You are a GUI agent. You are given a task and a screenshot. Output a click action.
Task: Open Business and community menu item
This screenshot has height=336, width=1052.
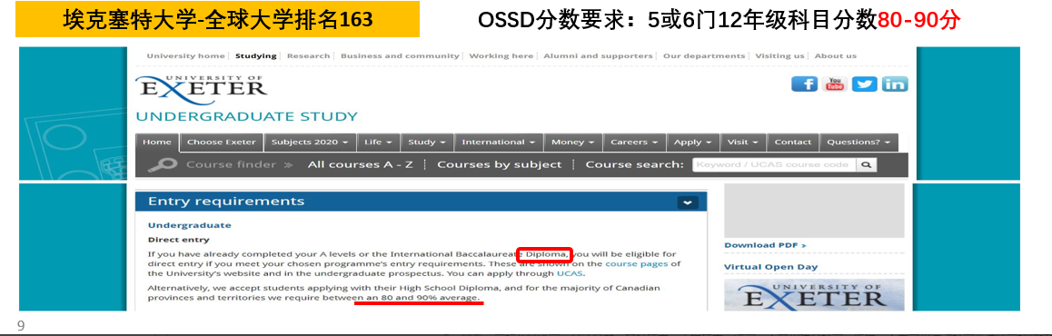[399, 56]
